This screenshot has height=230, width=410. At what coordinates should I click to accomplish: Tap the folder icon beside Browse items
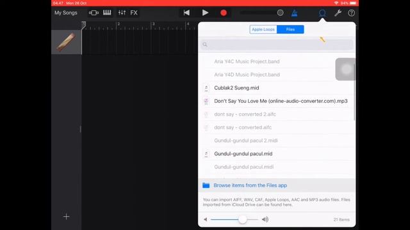click(x=206, y=185)
